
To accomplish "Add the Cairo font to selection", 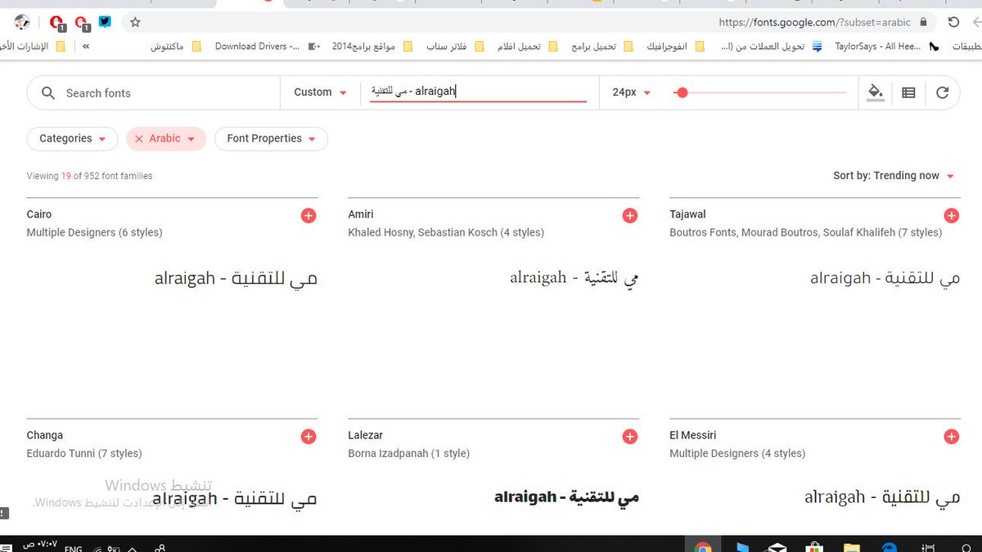I will [309, 216].
